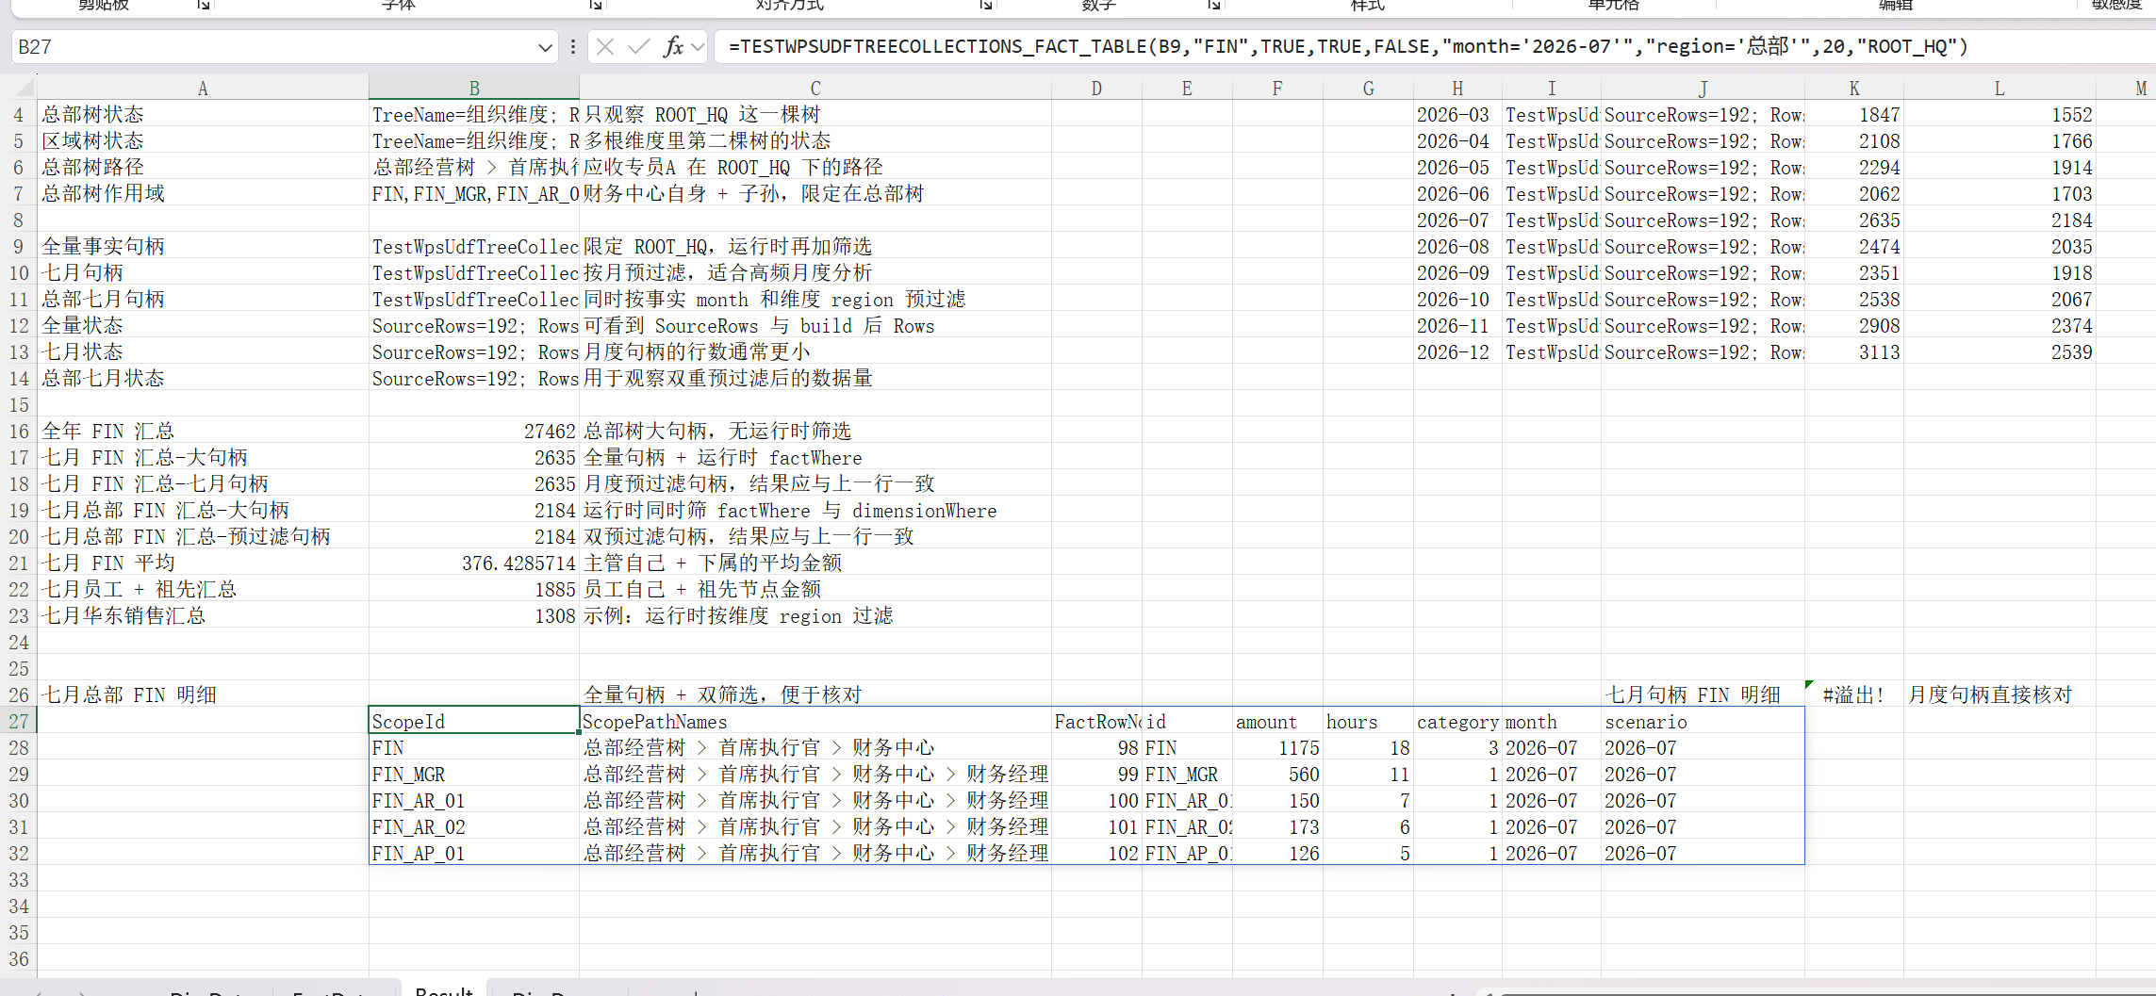Select the 七月华东销售汇总 cell
The width and height of the screenshot is (2156, 996).
pos(203,615)
